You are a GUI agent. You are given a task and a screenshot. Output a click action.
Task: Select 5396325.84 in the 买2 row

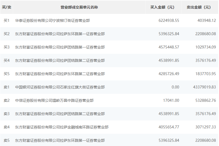pos(169,34)
